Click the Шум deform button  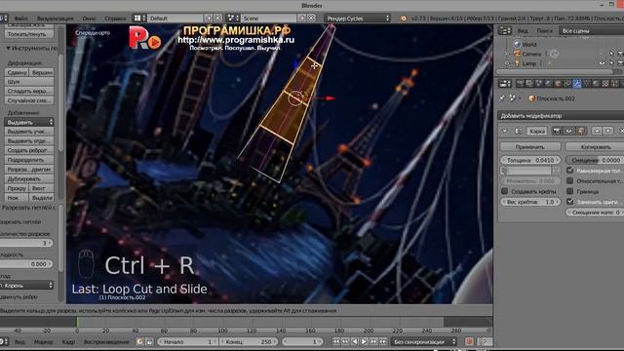(x=29, y=82)
